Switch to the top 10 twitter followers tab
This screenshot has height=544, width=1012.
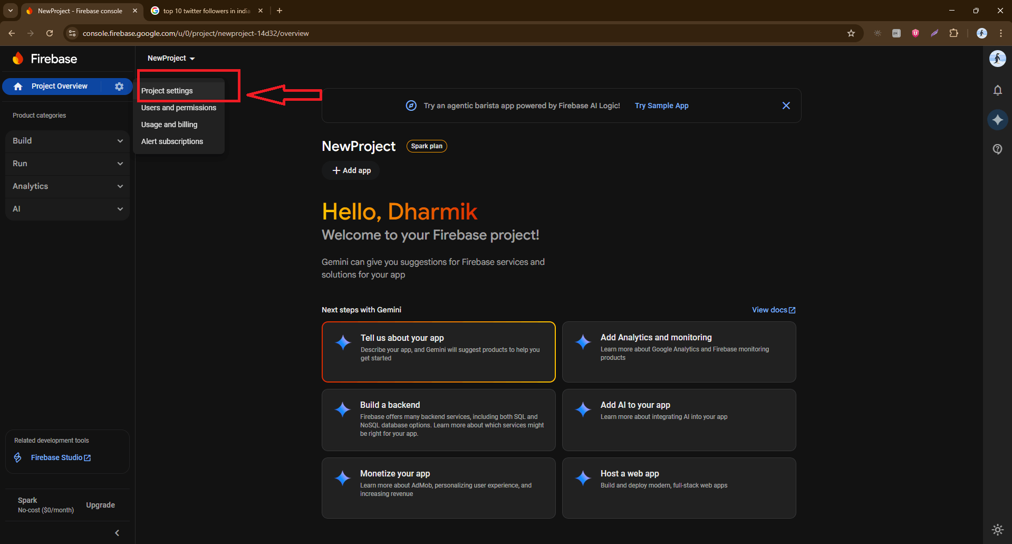point(206,11)
